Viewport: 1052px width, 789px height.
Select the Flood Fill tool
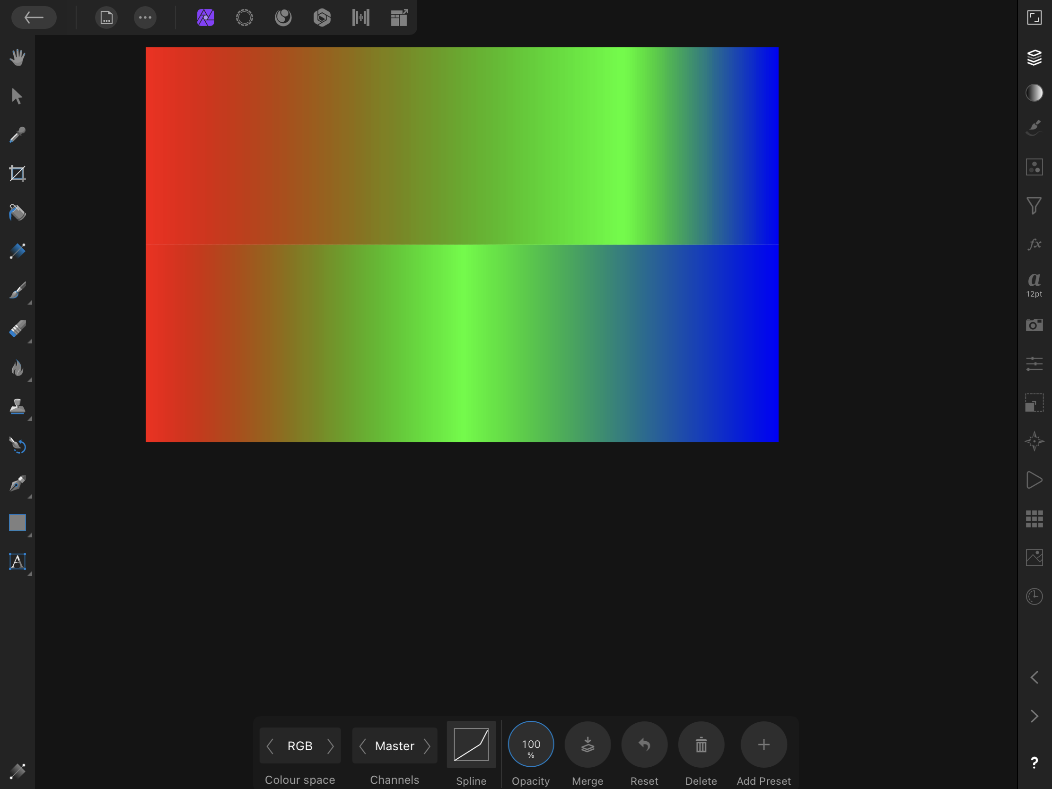point(17,212)
